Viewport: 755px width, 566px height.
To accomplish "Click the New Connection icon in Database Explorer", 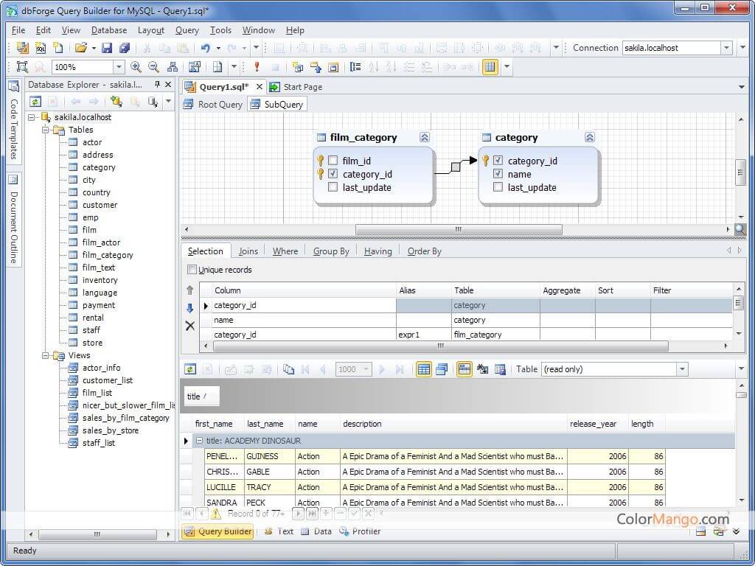I will click(116, 102).
